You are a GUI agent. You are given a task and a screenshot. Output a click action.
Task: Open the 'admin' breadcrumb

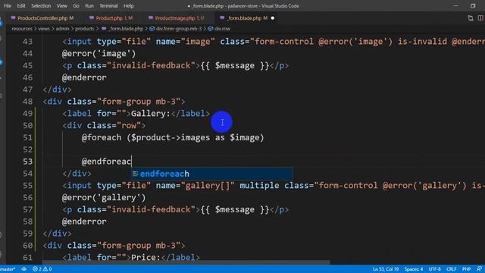(x=62, y=29)
